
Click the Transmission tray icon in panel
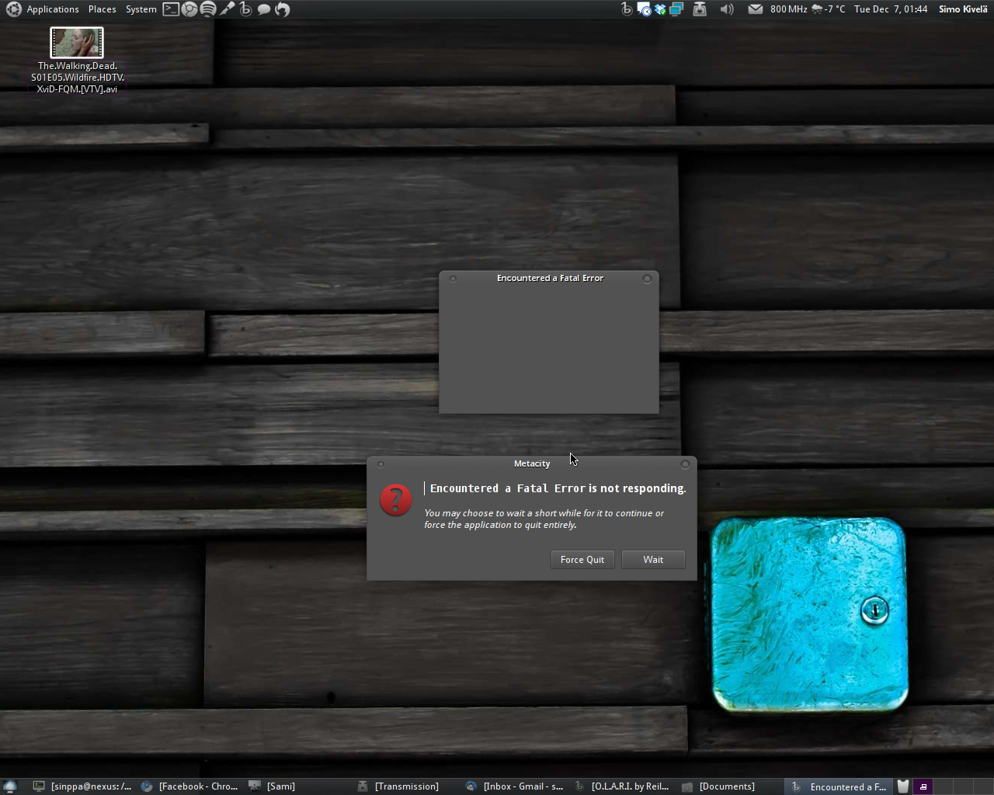[x=700, y=9]
